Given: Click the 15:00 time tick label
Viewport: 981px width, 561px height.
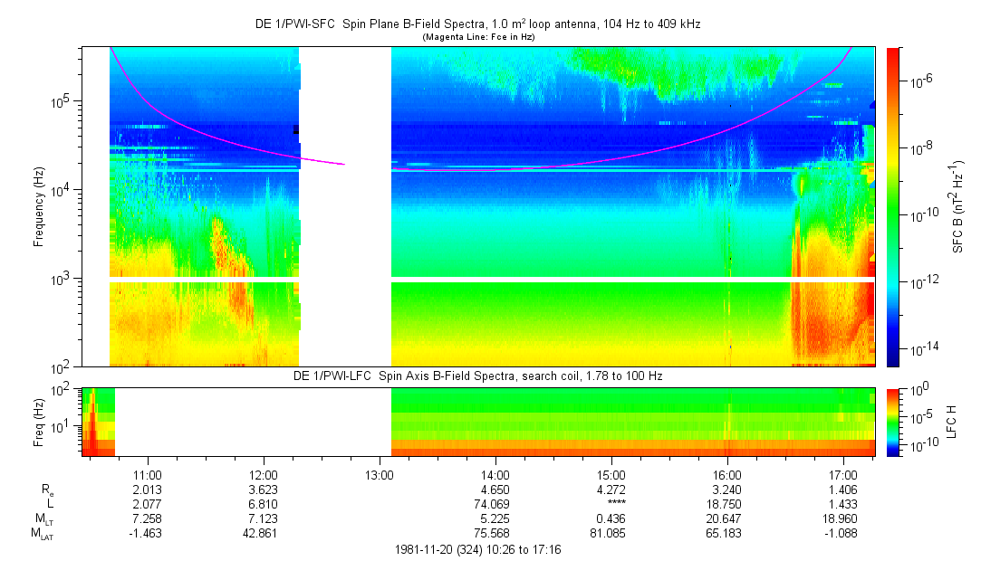Looking at the screenshot, I should (611, 474).
